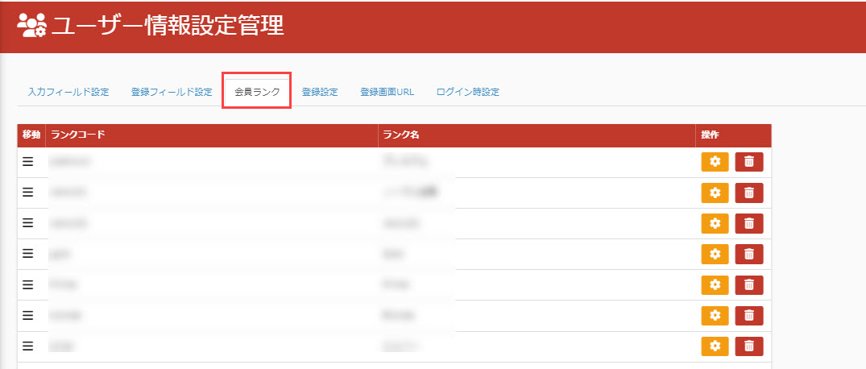Viewport: 866px width, 369px height.
Task: Select the 会員ランク tab
Action: (257, 92)
